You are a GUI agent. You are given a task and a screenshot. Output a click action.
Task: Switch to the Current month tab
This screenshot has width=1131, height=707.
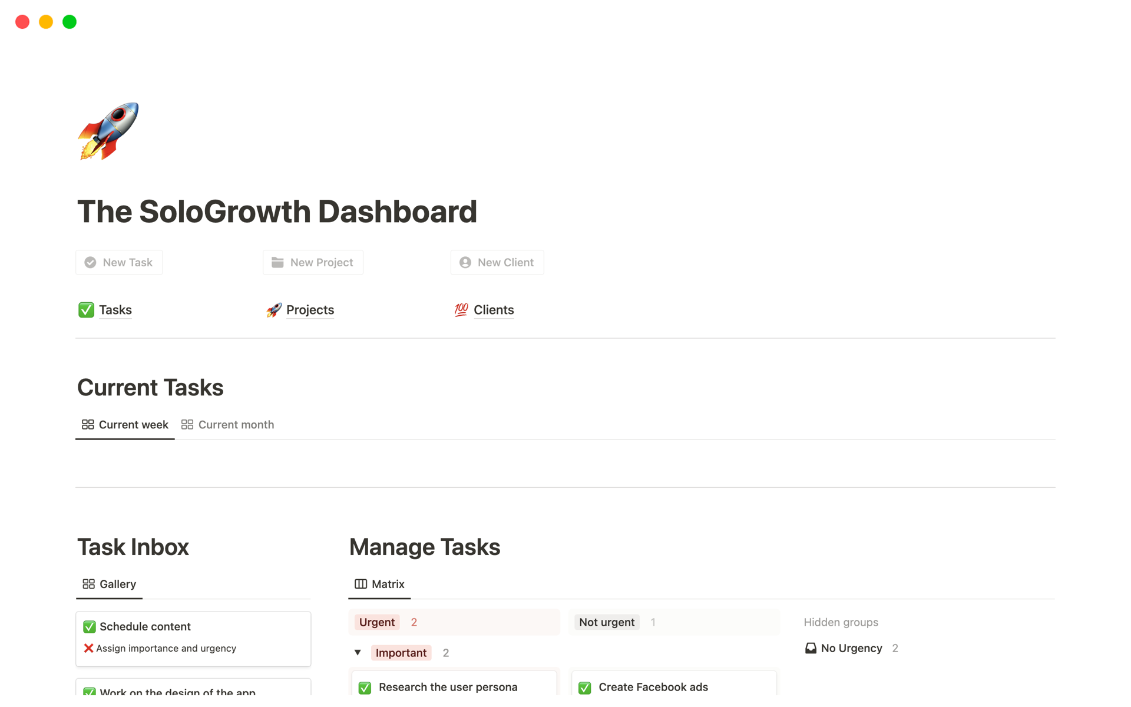(x=228, y=425)
